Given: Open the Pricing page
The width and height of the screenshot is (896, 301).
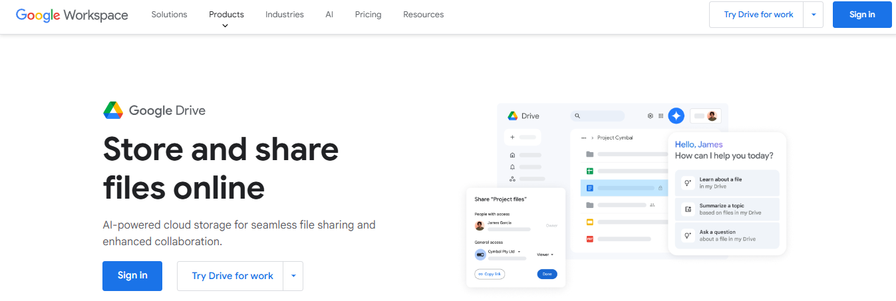Looking at the screenshot, I should tap(368, 14).
